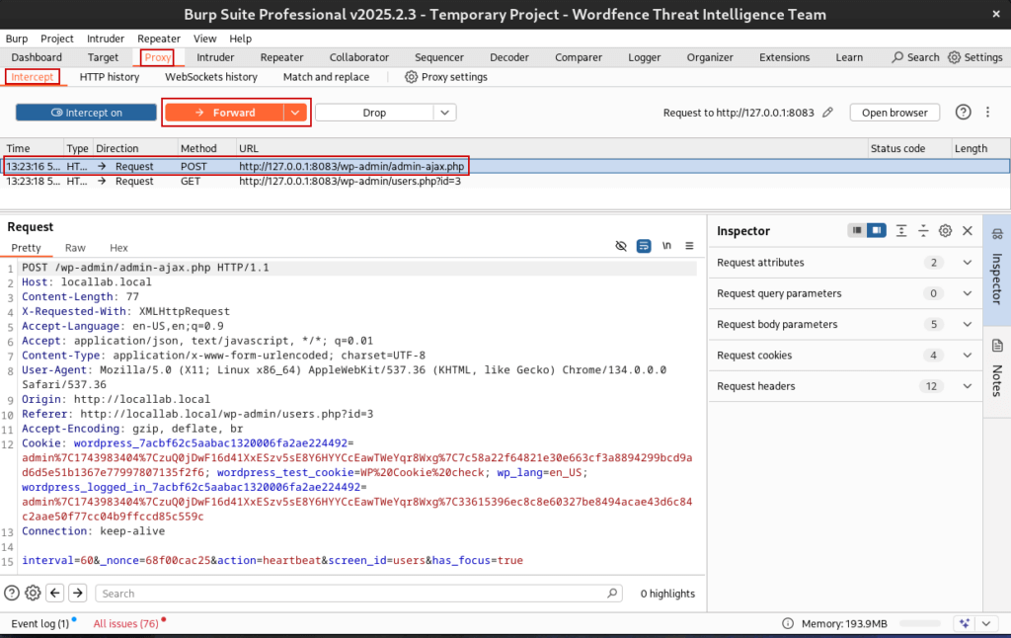The width and height of the screenshot is (1011, 638).
Task: Switch to the HTTP history tab
Action: pyautogui.click(x=109, y=76)
